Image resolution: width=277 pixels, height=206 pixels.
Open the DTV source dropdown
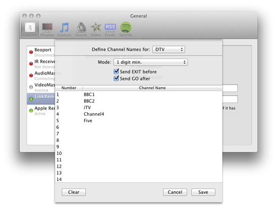point(169,49)
